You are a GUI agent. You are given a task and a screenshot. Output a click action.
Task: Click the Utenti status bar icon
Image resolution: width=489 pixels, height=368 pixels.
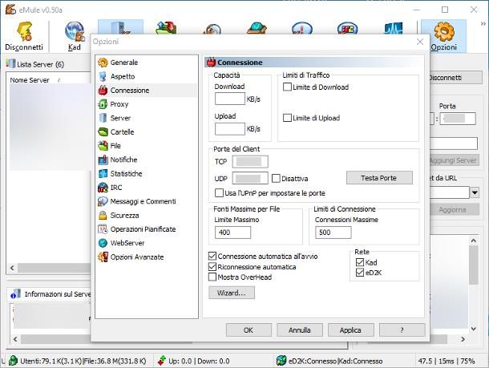pyautogui.click(x=13, y=361)
